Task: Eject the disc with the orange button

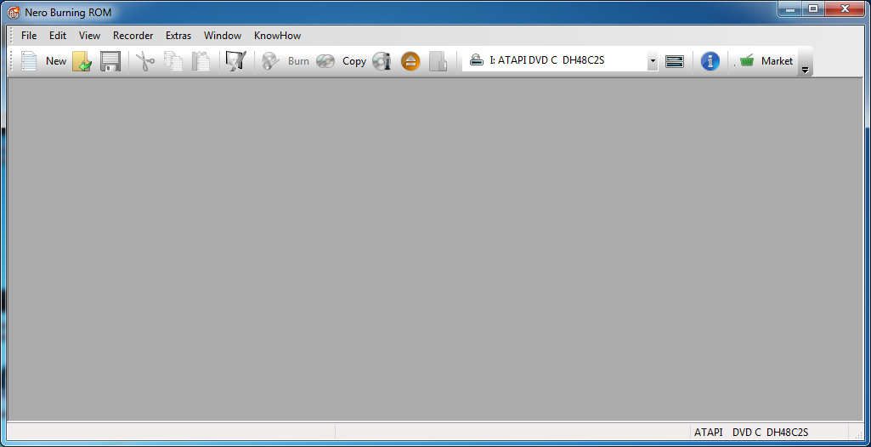Action: 410,61
